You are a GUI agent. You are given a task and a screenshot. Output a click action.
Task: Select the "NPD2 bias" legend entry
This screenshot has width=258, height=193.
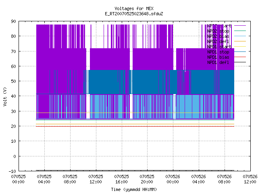pos(218,36)
